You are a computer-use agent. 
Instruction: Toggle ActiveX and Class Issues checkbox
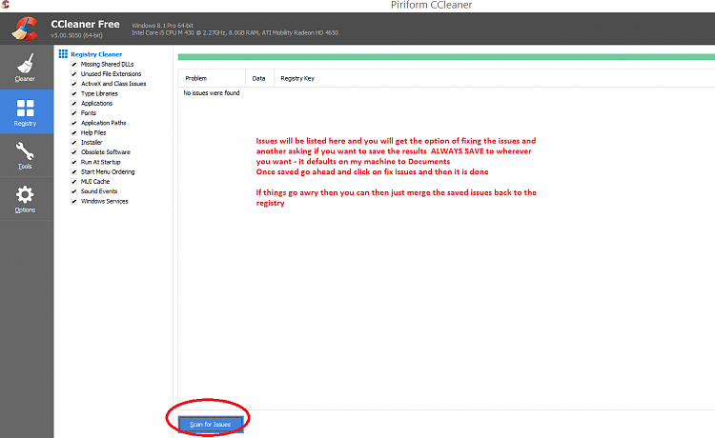click(73, 84)
